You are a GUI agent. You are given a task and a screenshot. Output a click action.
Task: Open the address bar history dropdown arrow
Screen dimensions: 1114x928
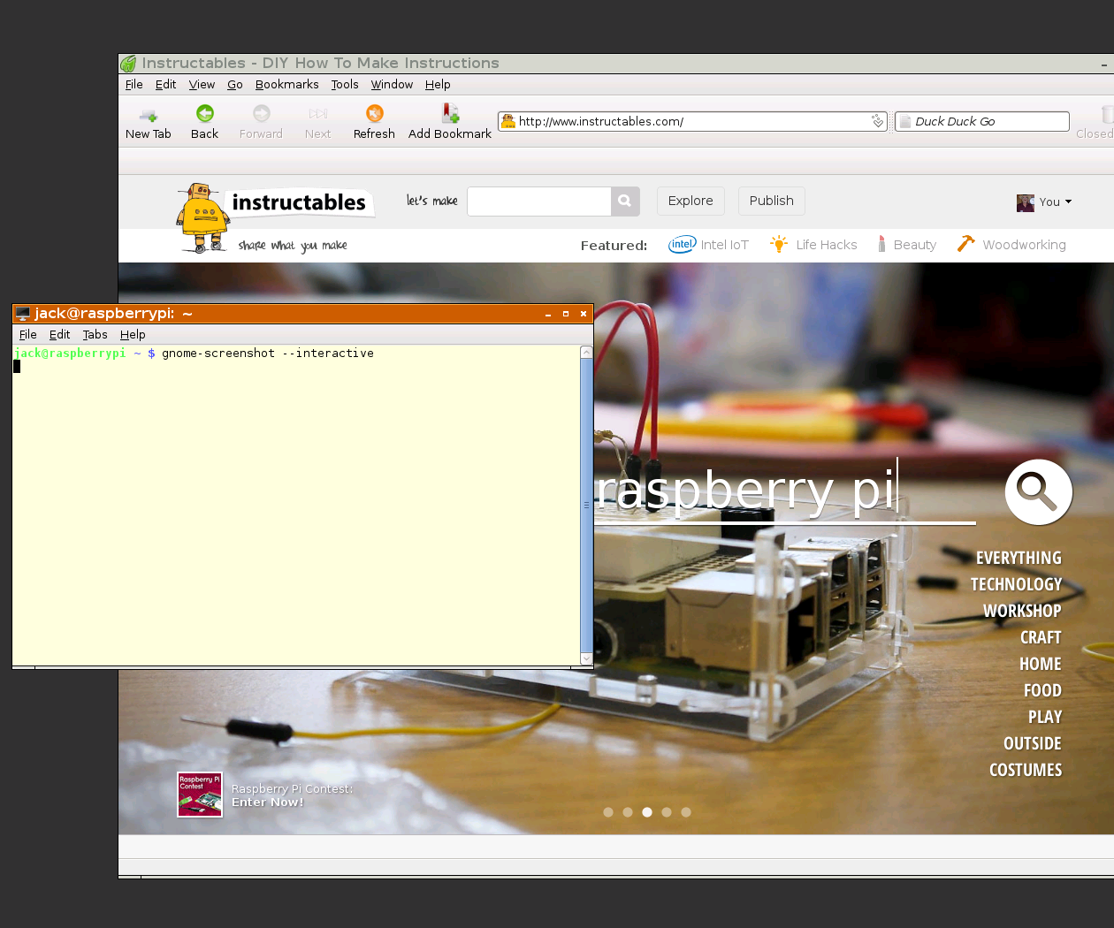[877, 121]
